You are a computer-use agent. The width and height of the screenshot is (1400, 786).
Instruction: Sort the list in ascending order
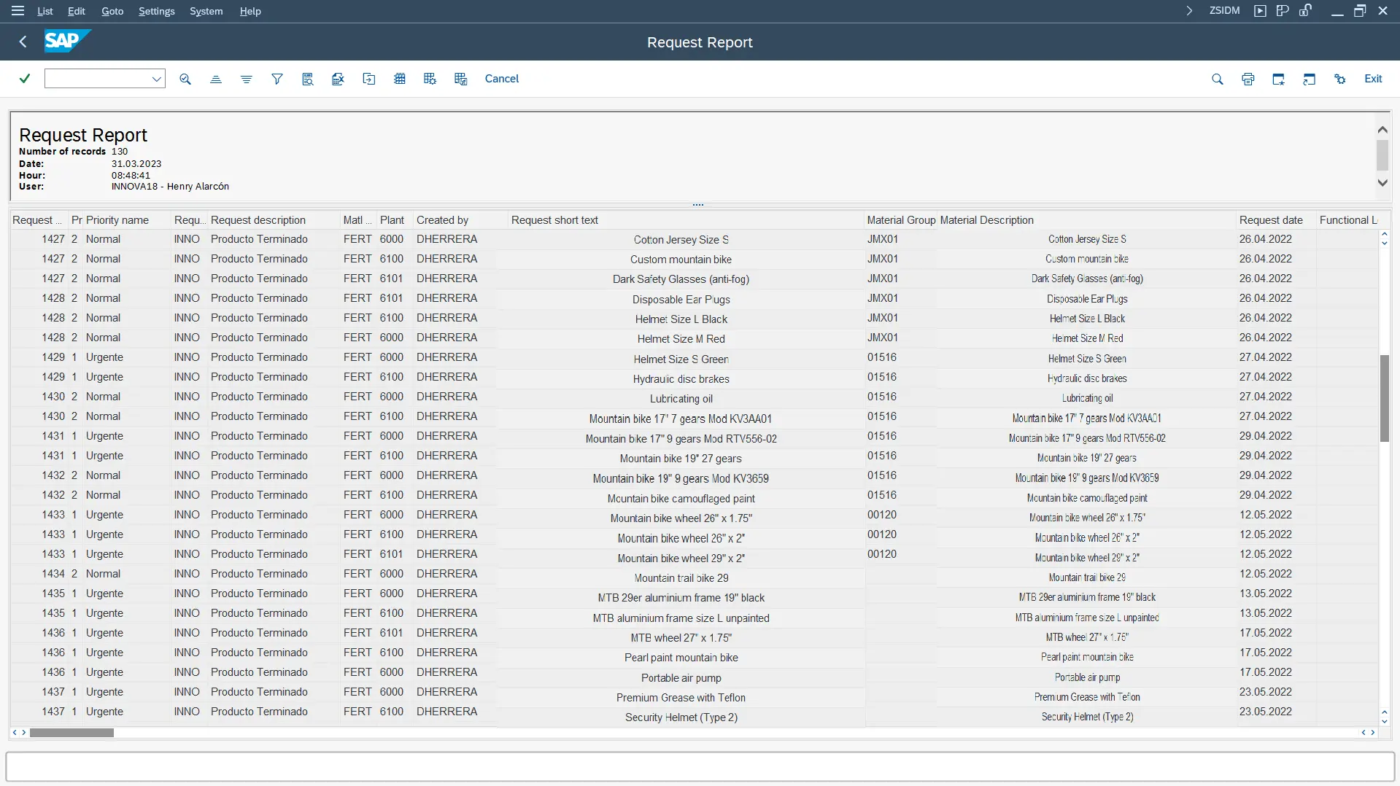coord(216,79)
